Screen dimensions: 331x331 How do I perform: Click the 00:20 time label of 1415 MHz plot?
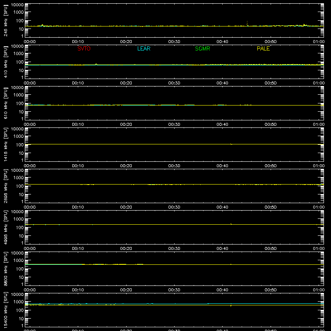(x=126, y=166)
